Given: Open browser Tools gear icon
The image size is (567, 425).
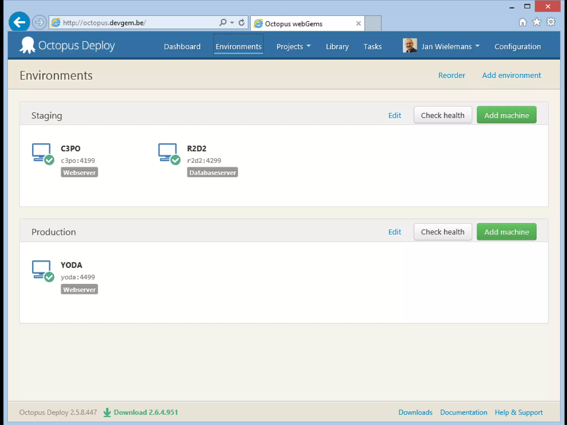Looking at the screenshot, I should [551, 22].
